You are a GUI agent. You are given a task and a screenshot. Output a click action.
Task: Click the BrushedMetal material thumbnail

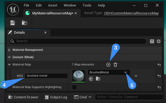tap(78, 76)
